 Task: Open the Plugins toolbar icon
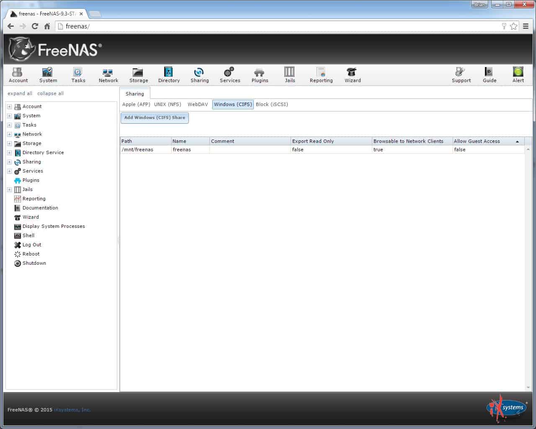260,75
